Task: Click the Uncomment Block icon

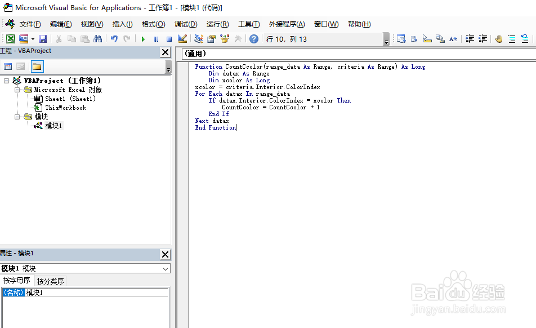Action: 525,39
